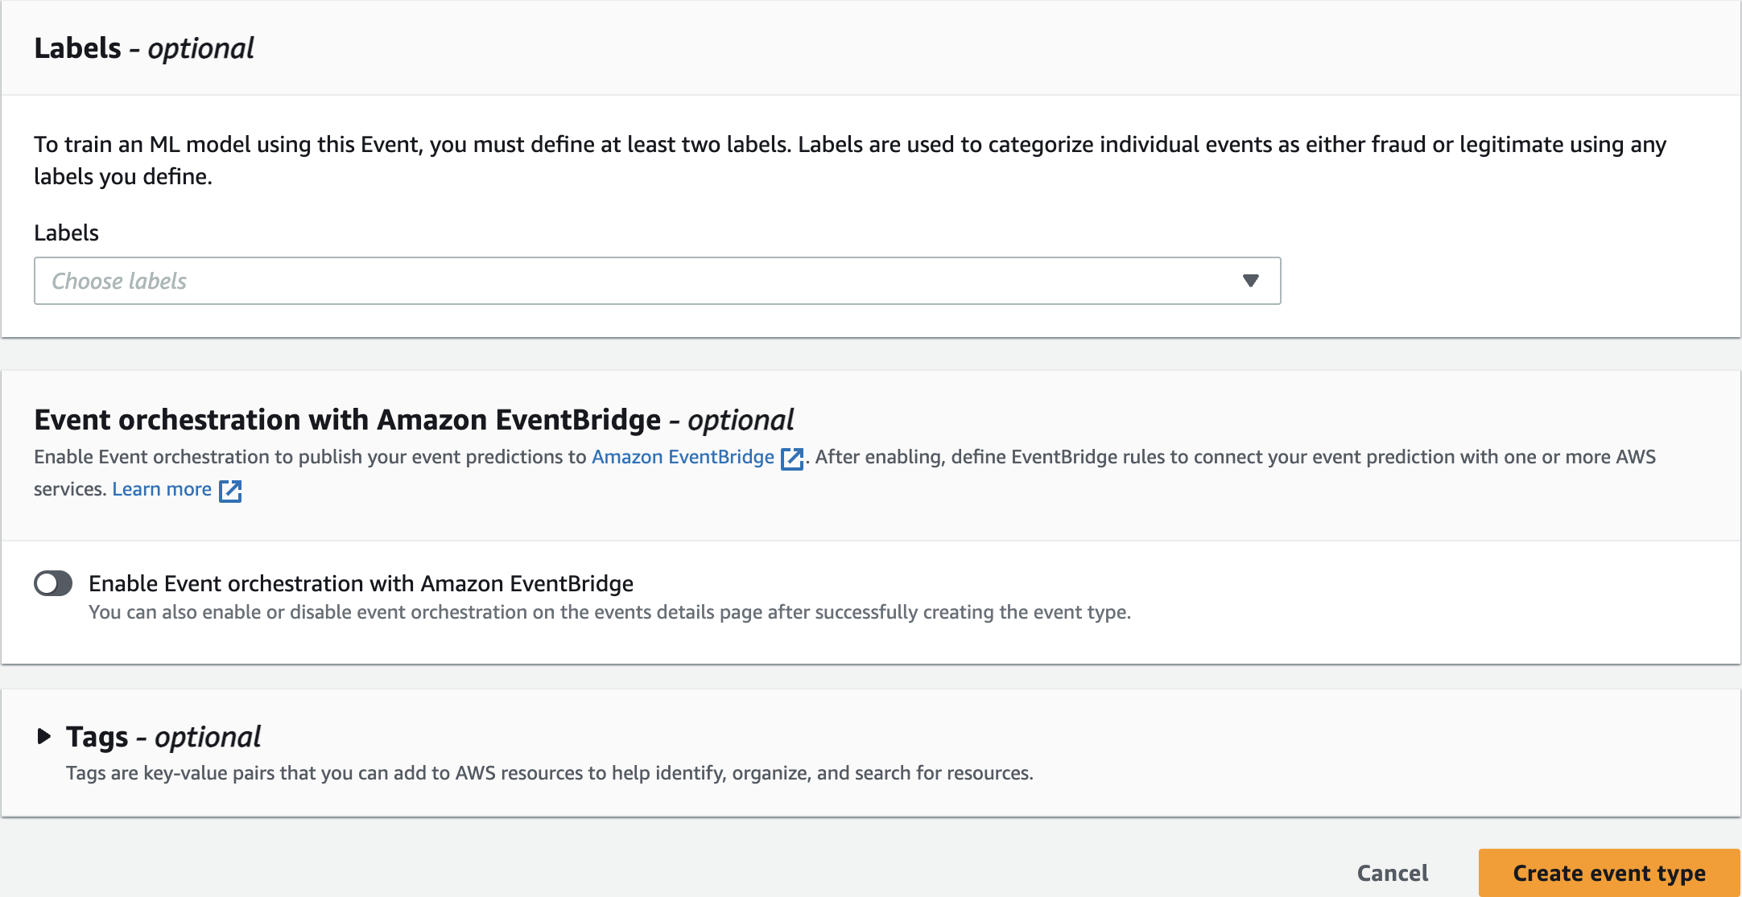Open the Amazon EventBridge link
The width and height of the screenshot is (1742, 897).
click(x=683, y=457)
